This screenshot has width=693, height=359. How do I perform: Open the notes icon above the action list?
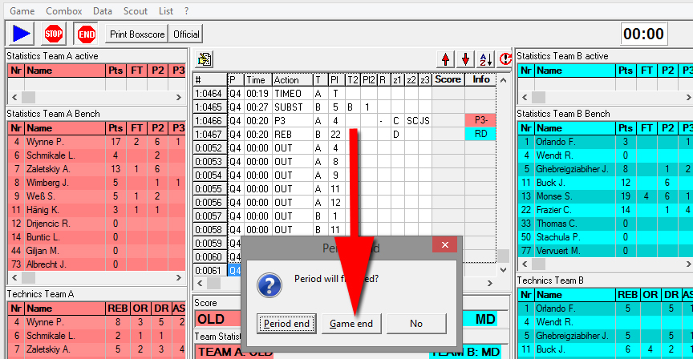205,59
